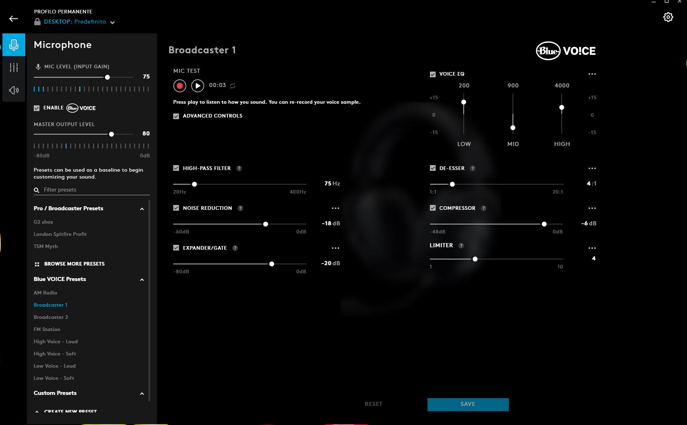687x425 pixels.
Task: Toggle Expander/Gate checkbox
Action: [176, 248]
